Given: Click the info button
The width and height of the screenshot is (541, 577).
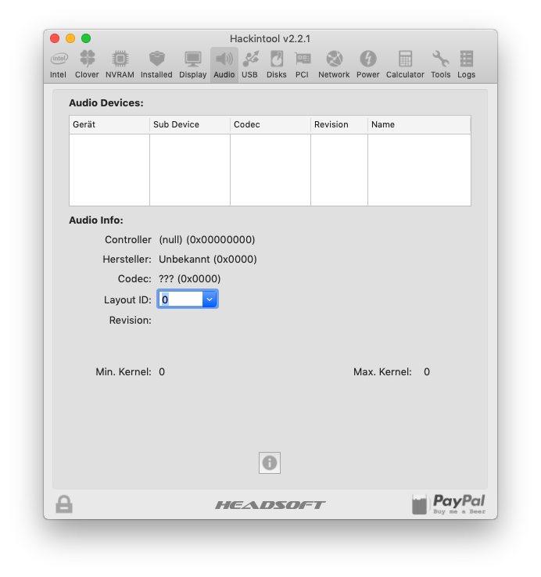Looking at the screenshot, I should [x=270, y=463].
